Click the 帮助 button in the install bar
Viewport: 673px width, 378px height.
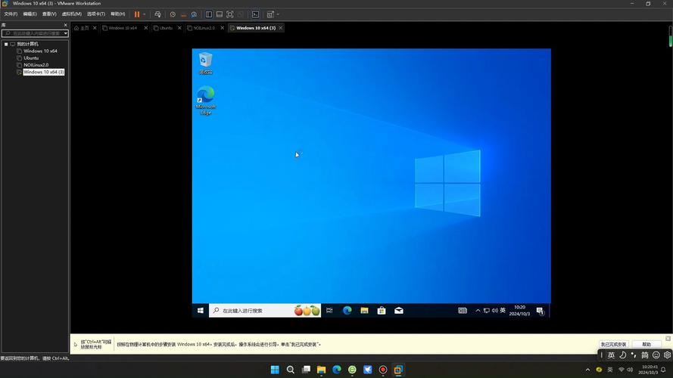647,344
